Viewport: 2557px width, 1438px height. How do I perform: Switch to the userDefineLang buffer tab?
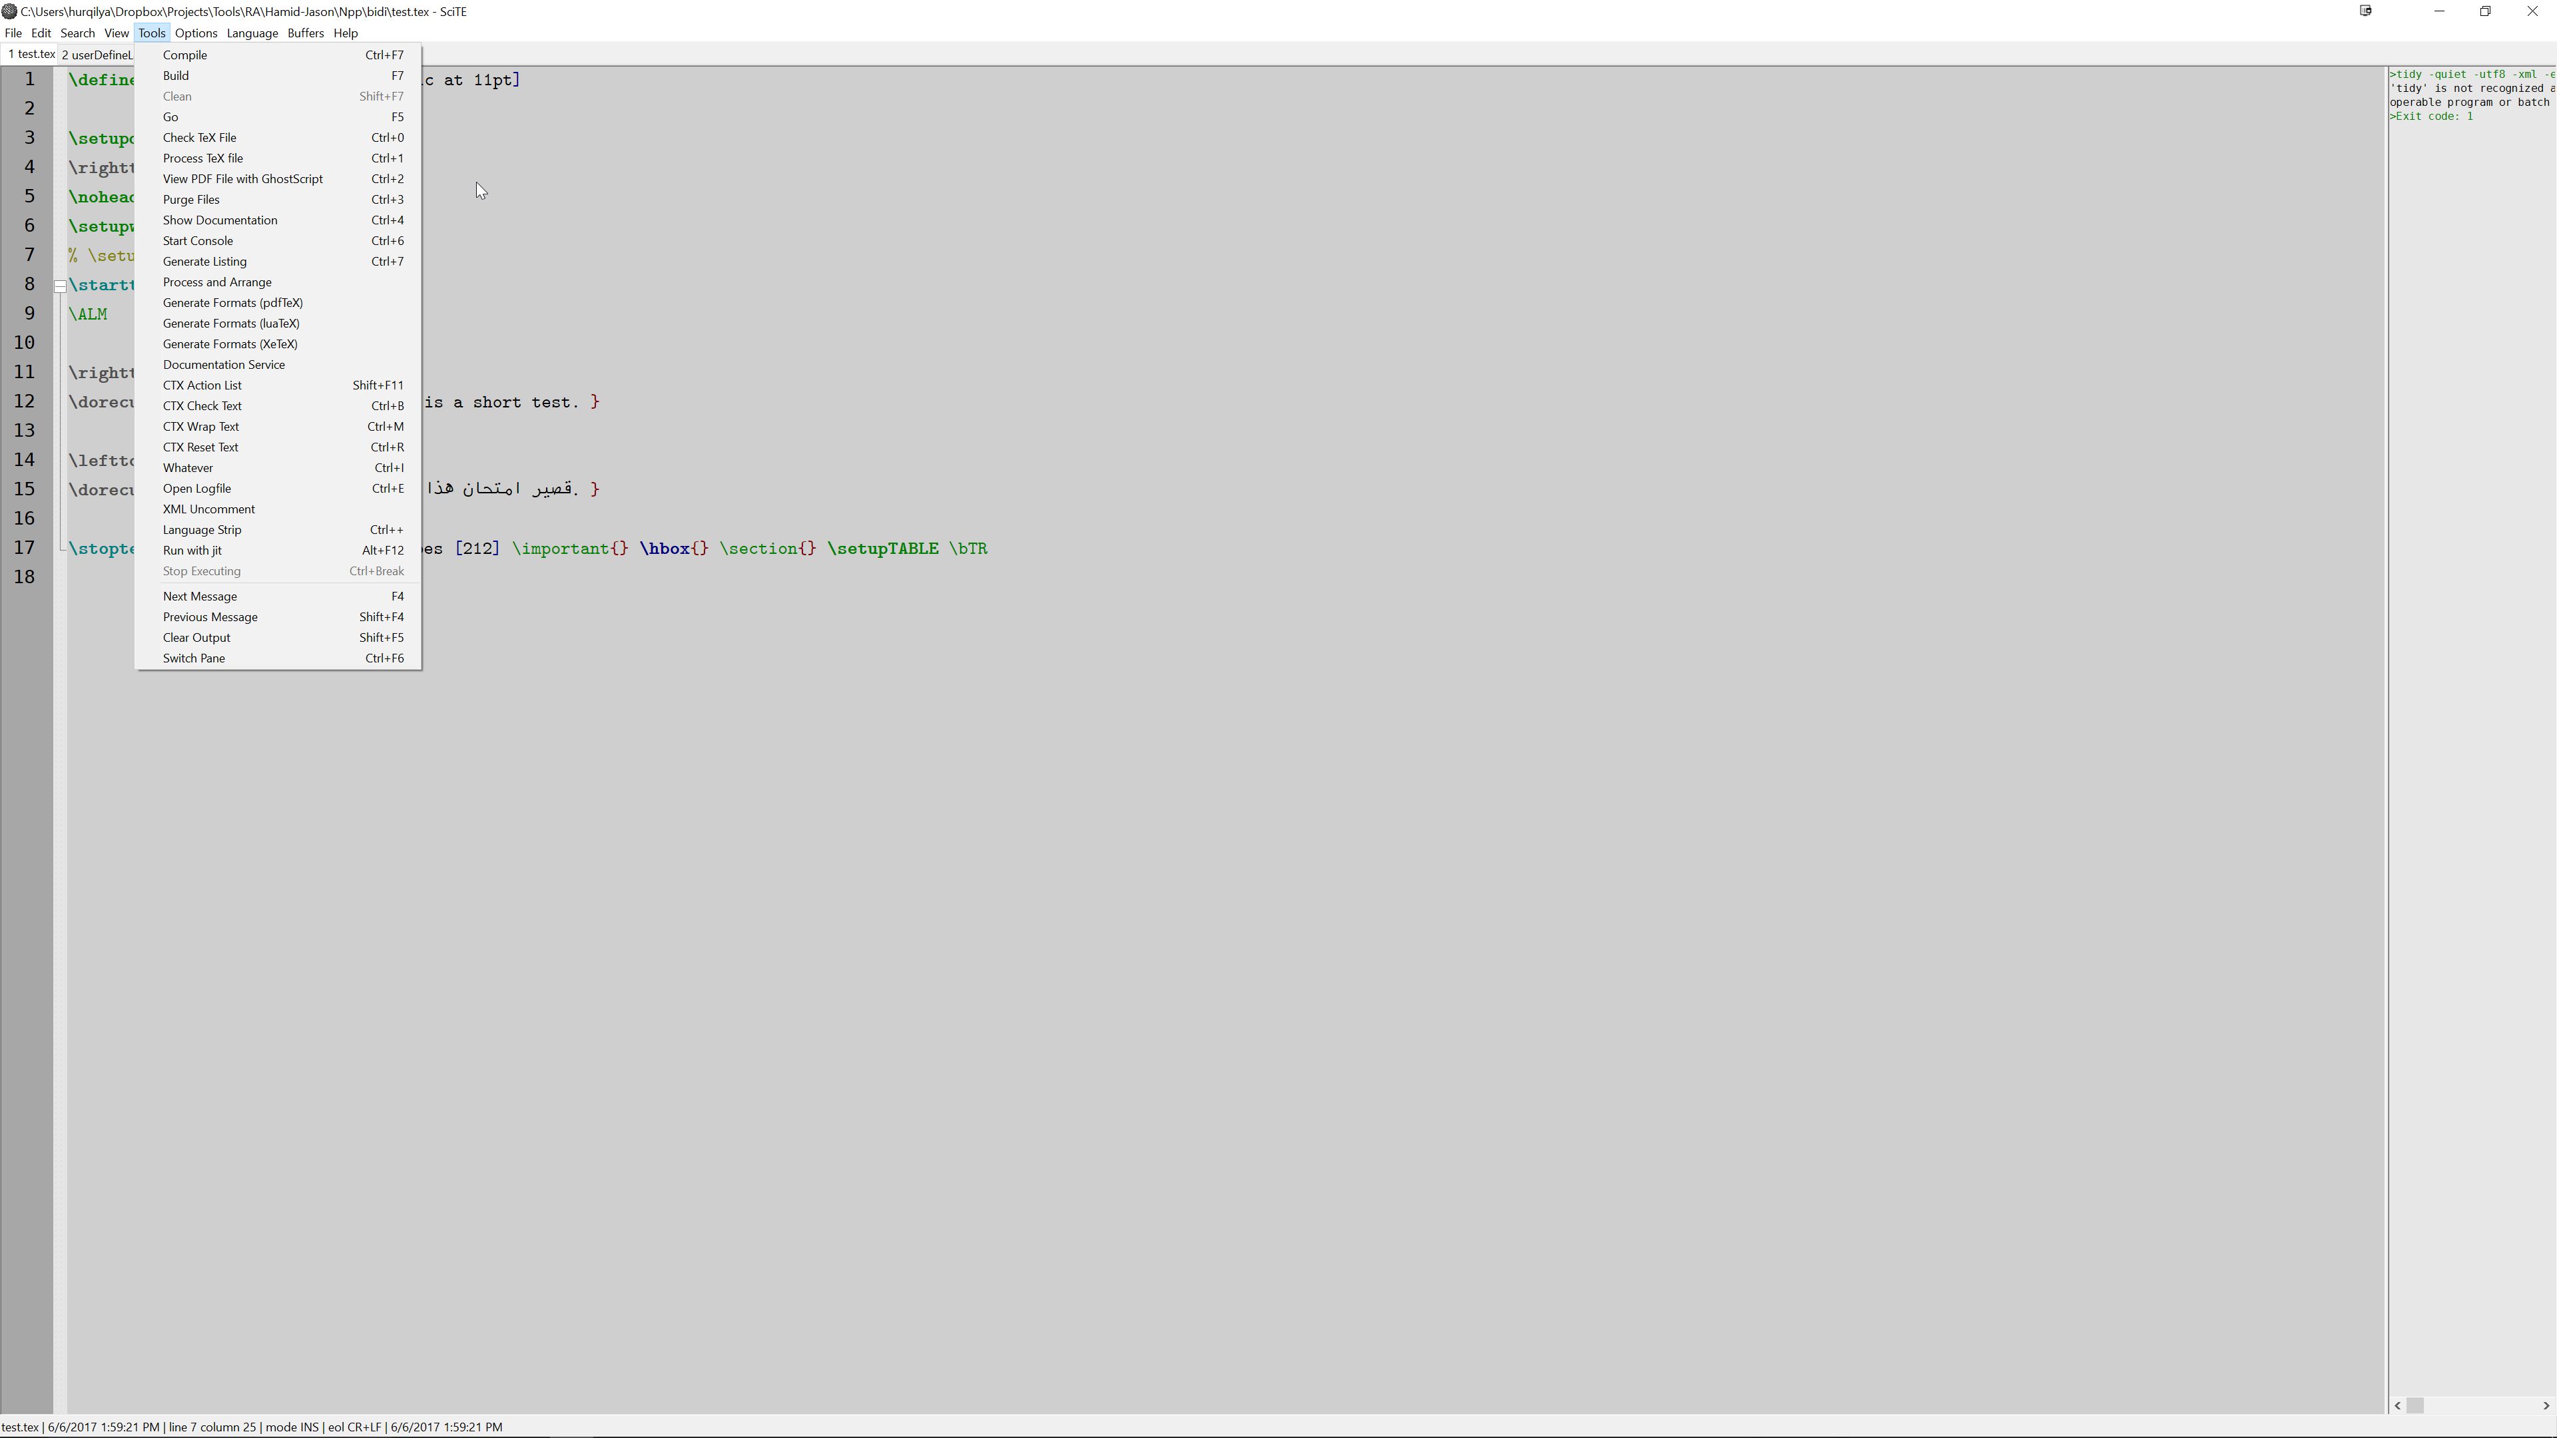point(97,55)
